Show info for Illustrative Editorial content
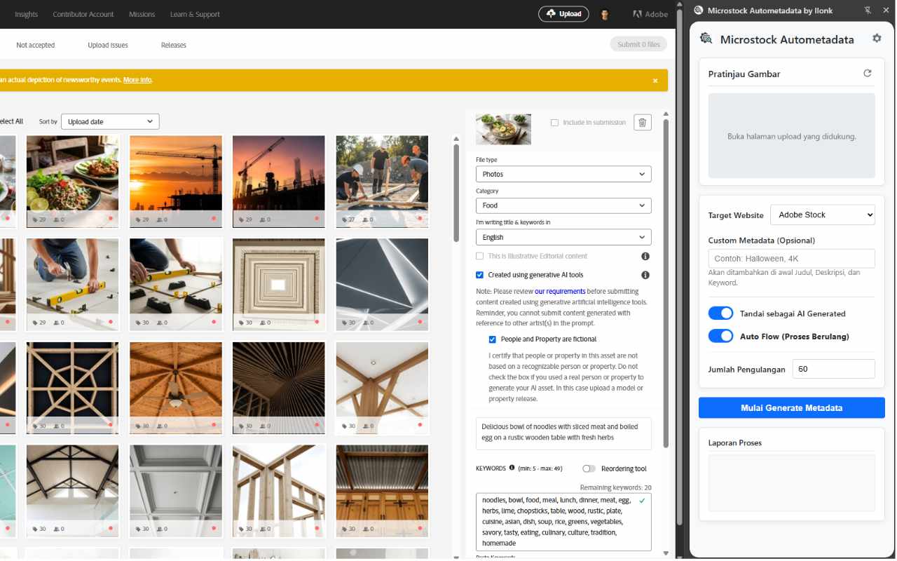 pos(645,257)
